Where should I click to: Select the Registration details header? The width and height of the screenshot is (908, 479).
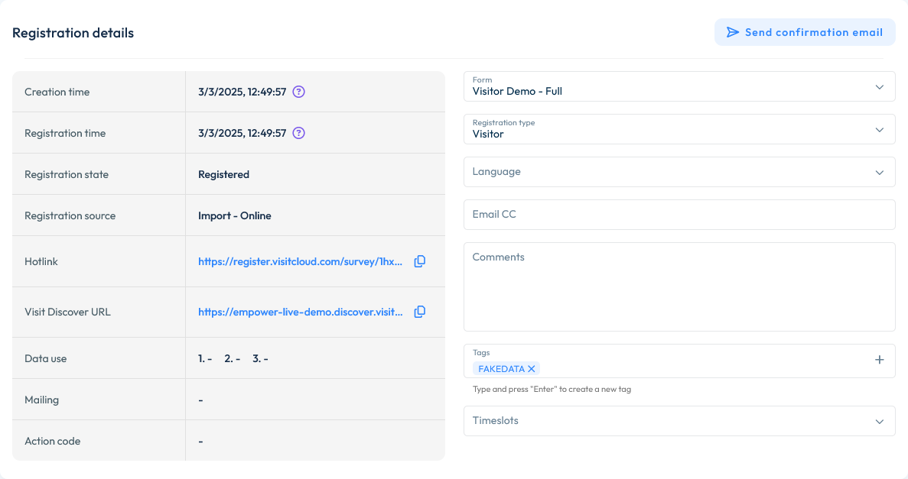pos(73,32)
